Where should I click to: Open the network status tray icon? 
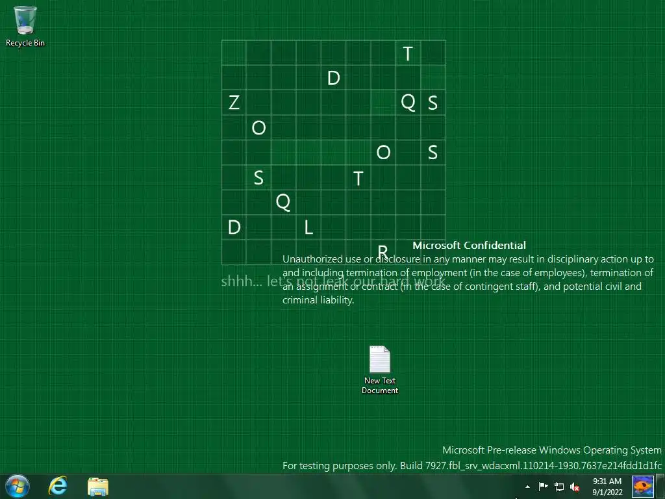click(x=559, y=487)
